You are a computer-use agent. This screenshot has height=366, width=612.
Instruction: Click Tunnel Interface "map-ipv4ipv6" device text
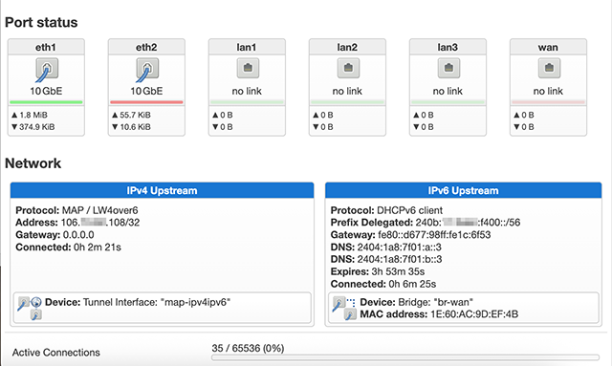138,302
